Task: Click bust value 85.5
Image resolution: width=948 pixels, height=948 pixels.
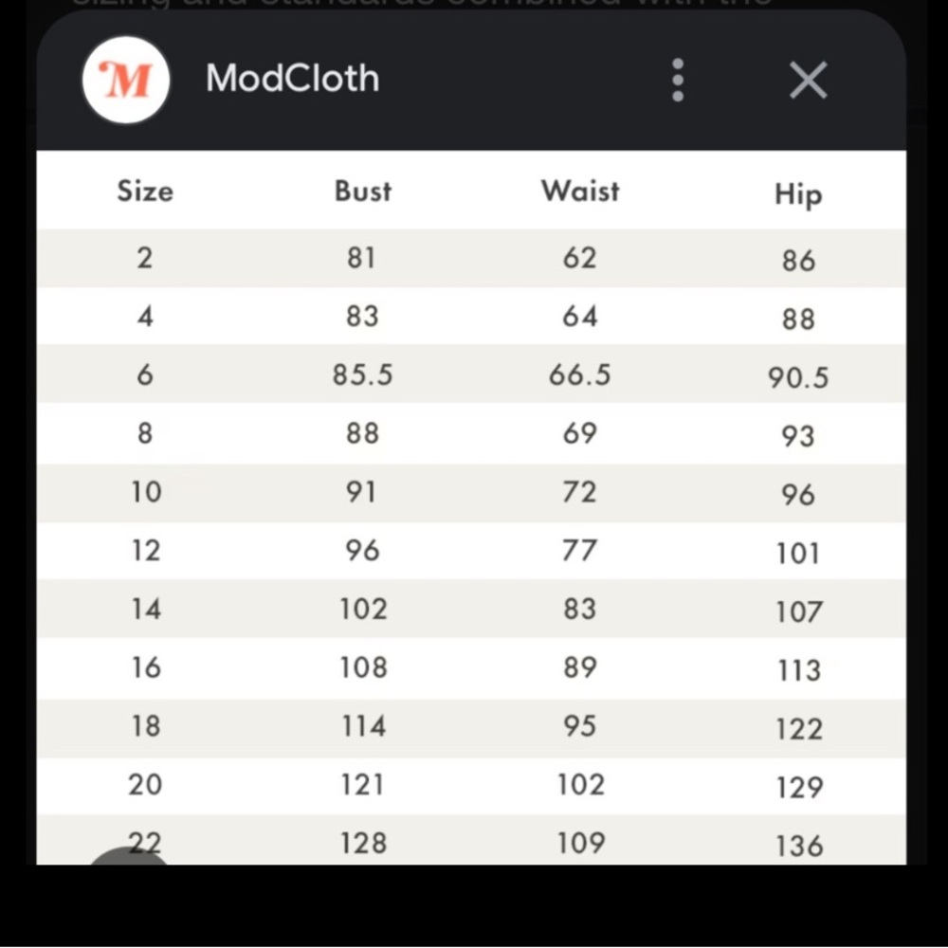Action: [362, 375]
